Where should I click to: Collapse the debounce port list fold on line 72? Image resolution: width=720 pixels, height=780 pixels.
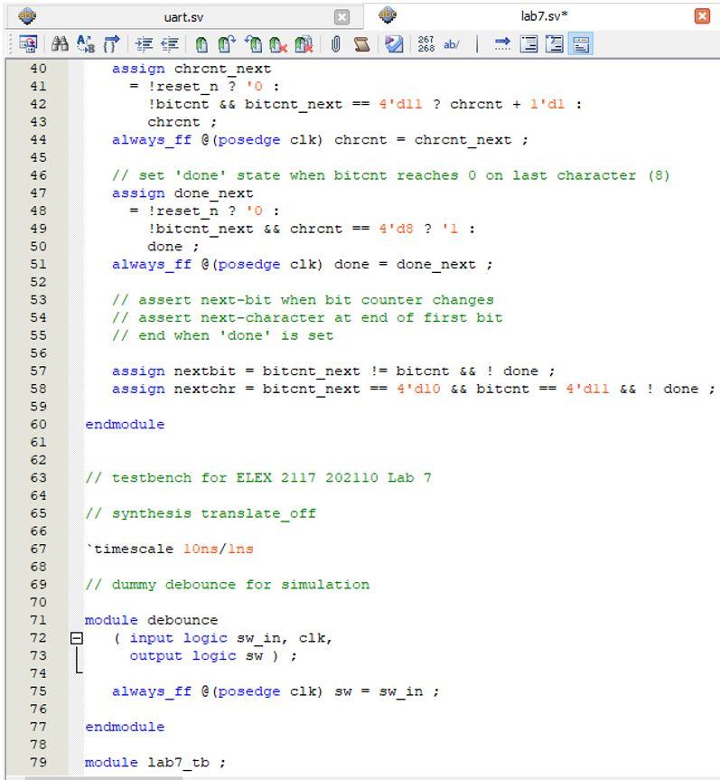pyautogui.click(x=77, y=638)
